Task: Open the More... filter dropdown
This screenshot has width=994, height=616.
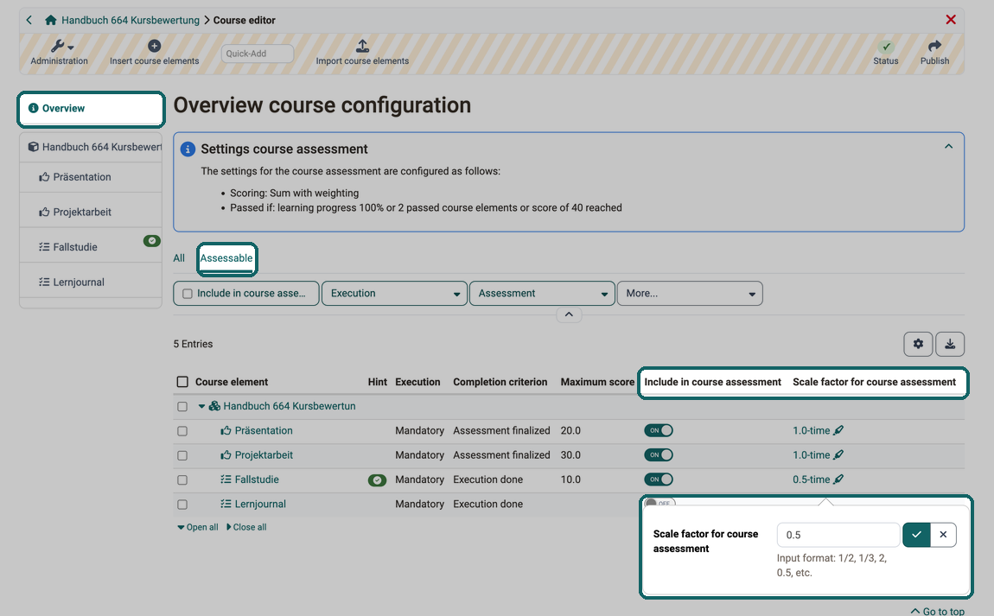Action: [690, 294]
